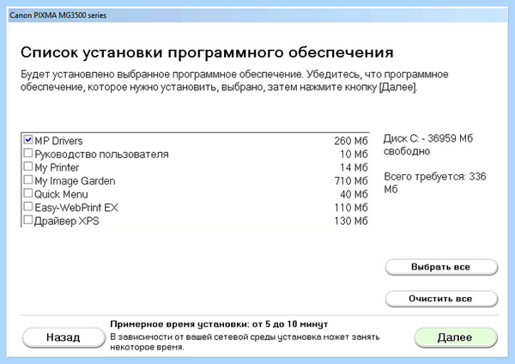Click the My Image Garden label
Image resolution: width=515 pixels, height=364 pixels.
pos(75,181)
